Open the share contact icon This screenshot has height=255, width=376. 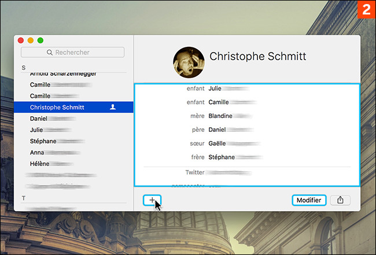tap(341, 200)
